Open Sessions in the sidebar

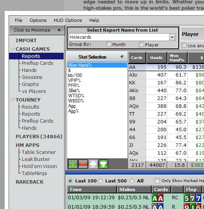(x=32, y=77)
